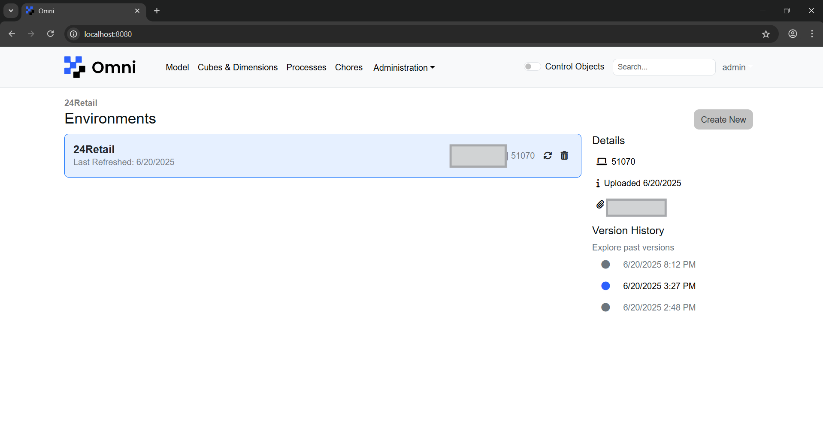Go to the Processes page

(x=306, y=67)
